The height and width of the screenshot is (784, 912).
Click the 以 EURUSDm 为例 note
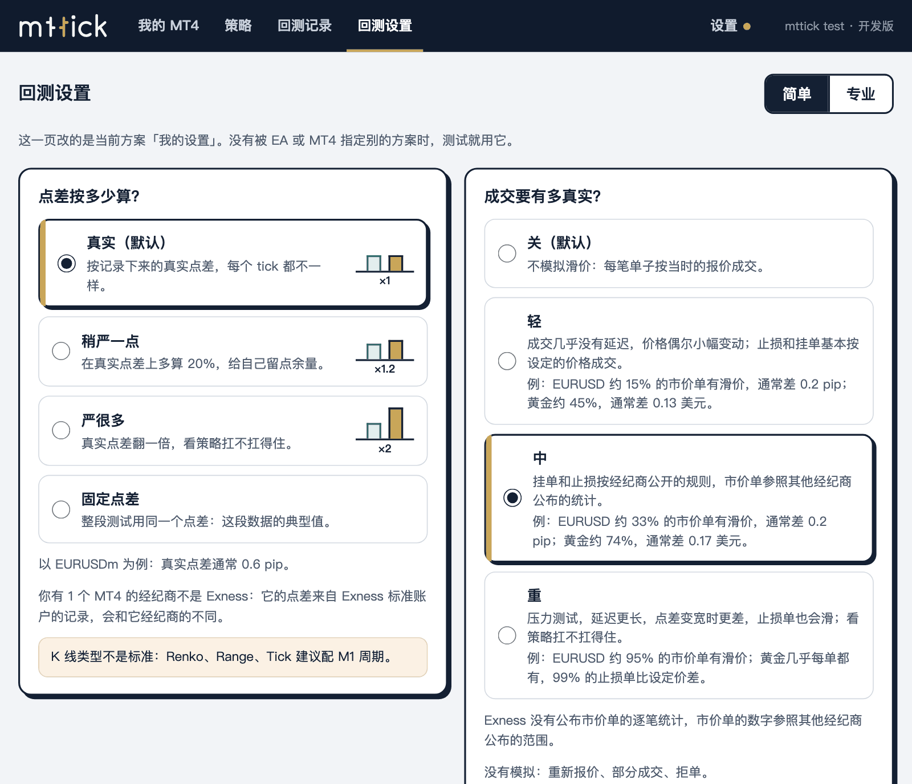(166, 564)
